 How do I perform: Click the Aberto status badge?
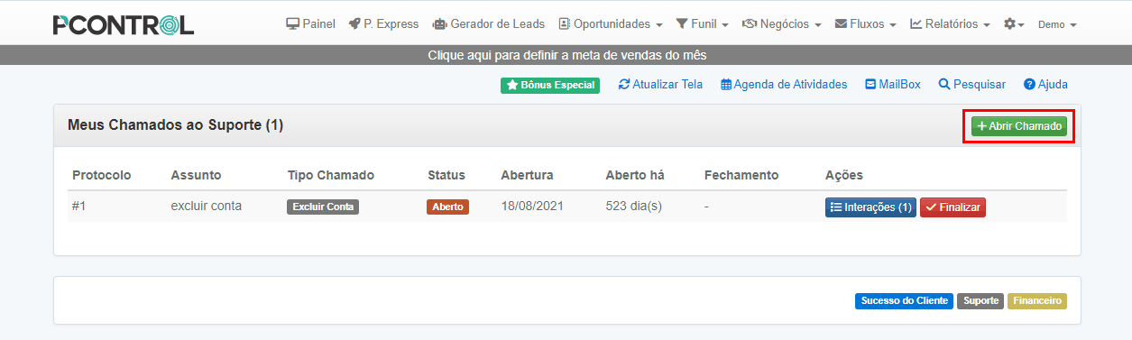coord(447,207)
